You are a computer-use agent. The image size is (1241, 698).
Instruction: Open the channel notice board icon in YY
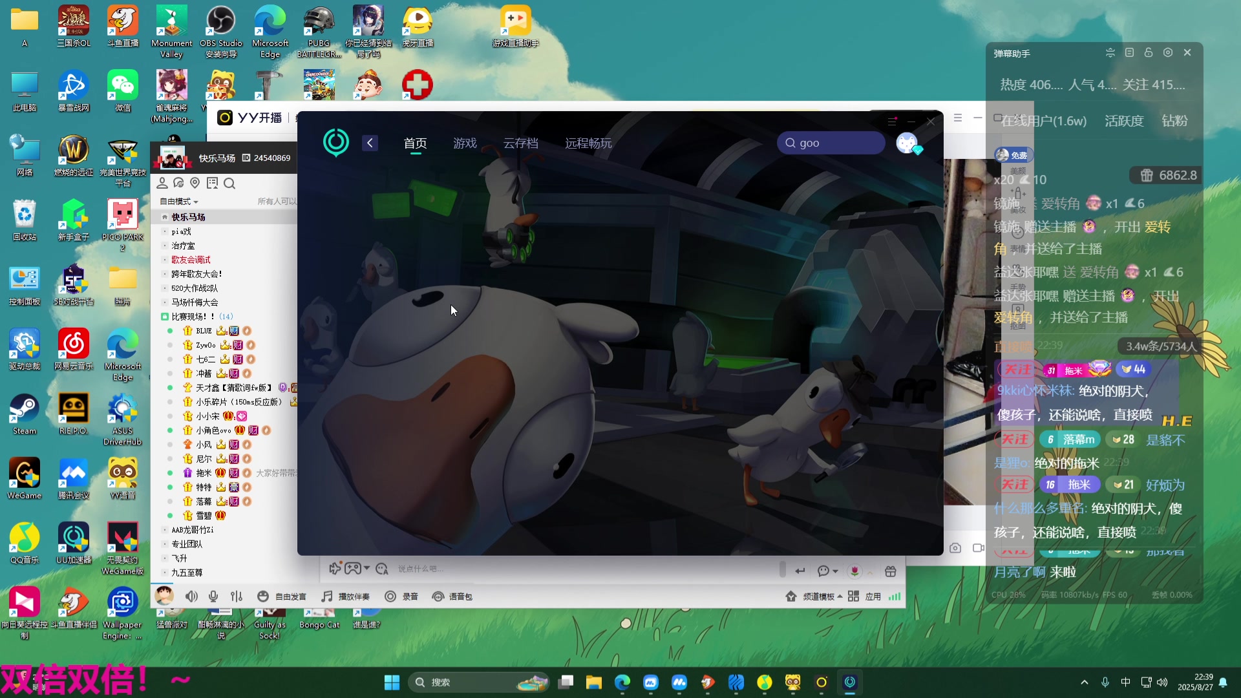click(x=212, y=184)
